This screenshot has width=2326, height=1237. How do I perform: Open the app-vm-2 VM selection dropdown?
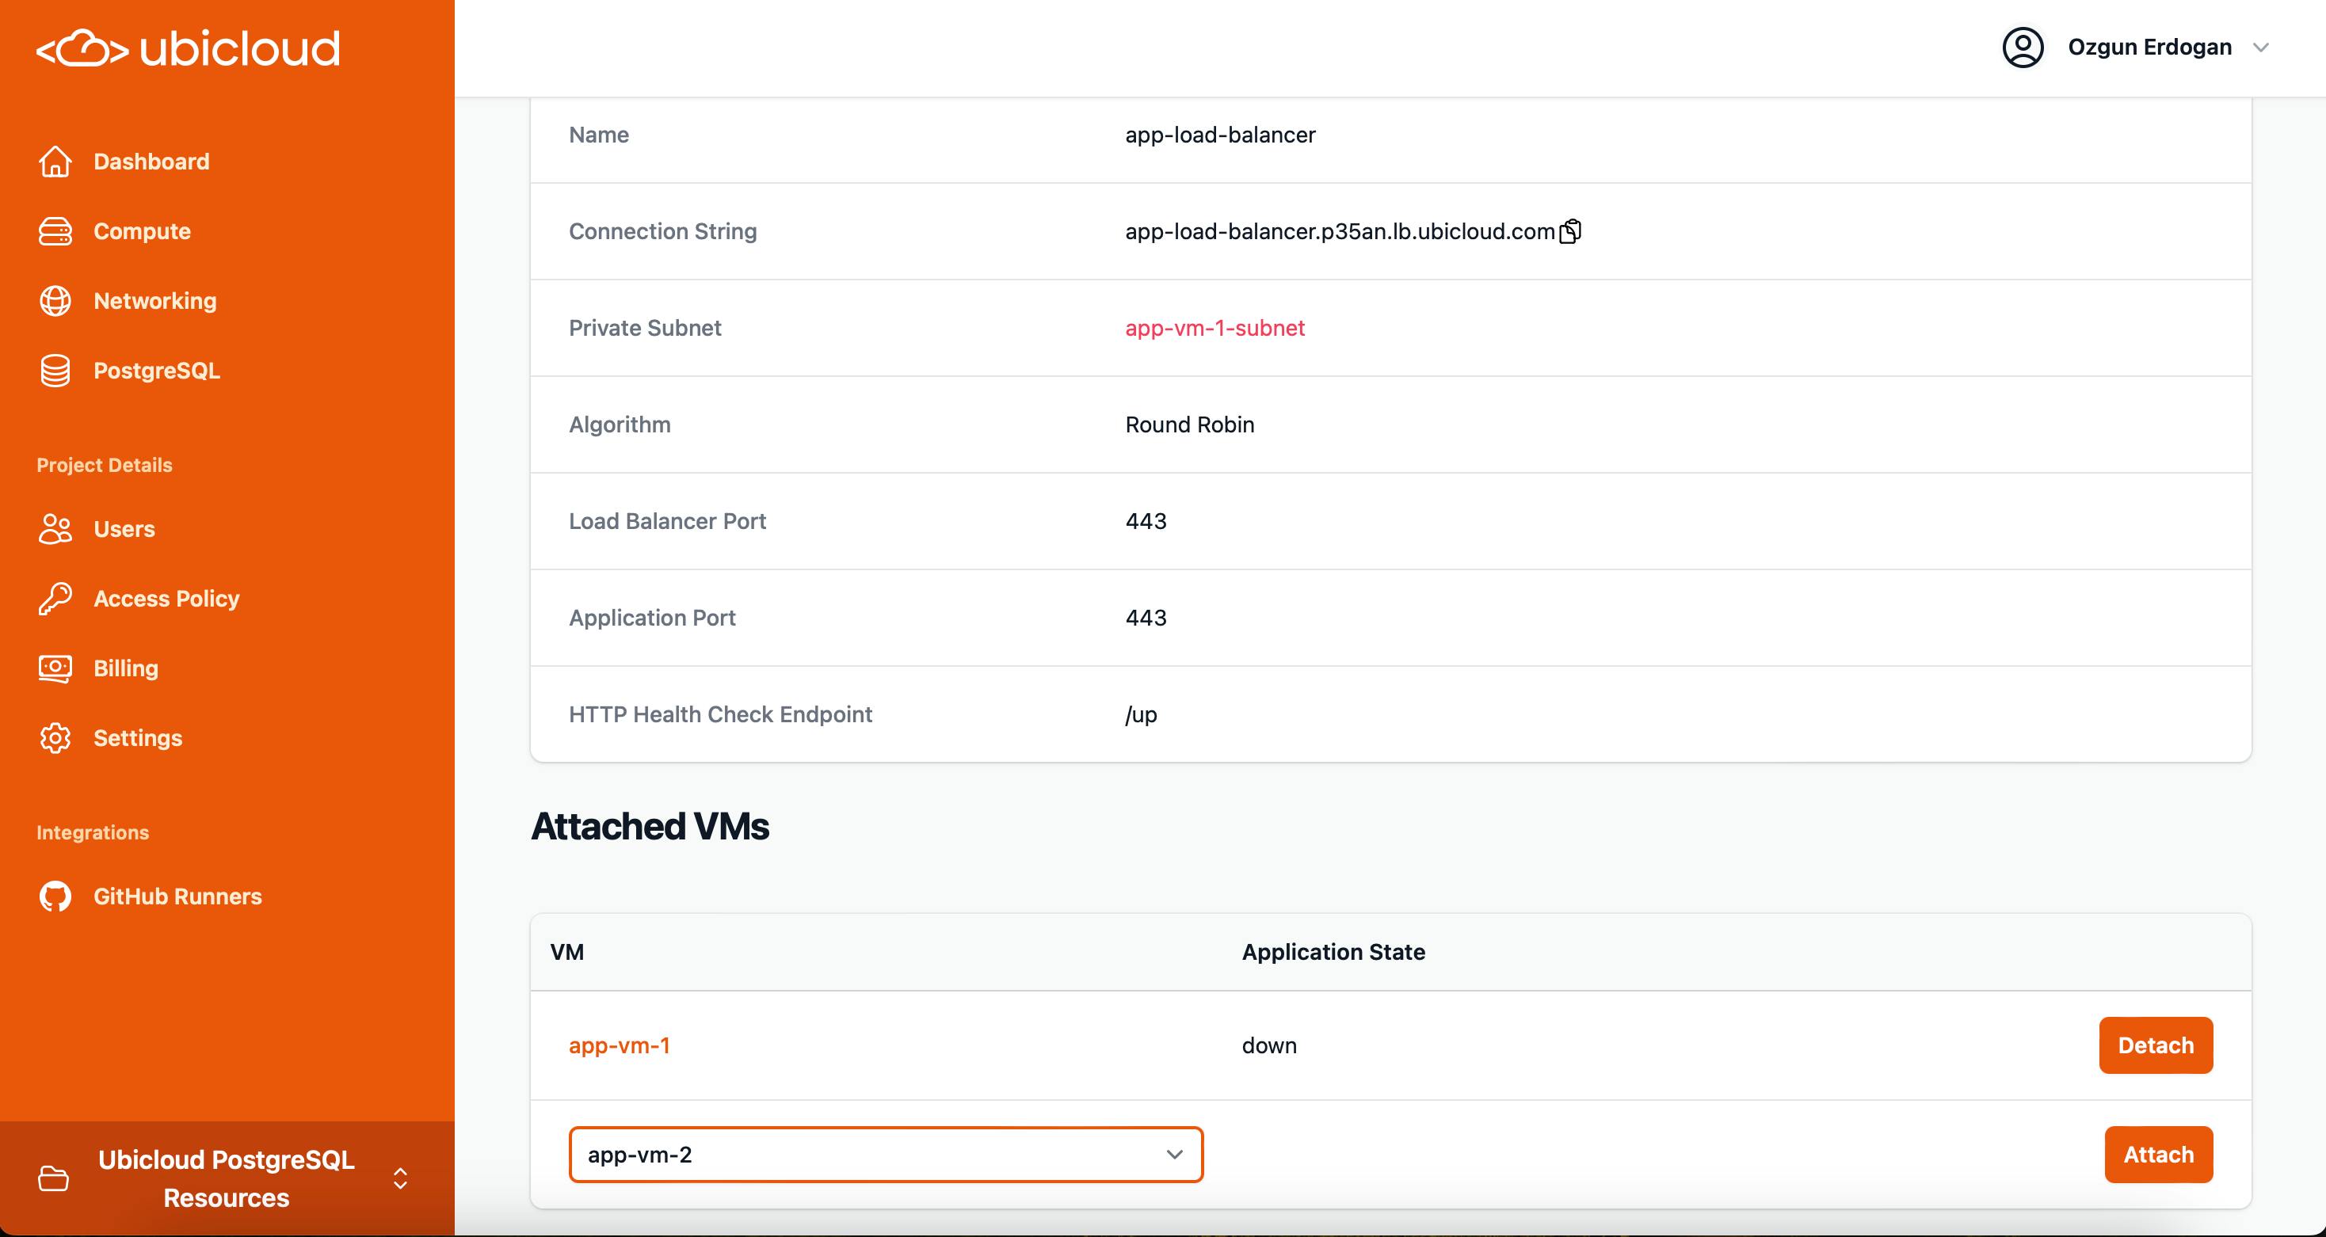click(886, 1154)
